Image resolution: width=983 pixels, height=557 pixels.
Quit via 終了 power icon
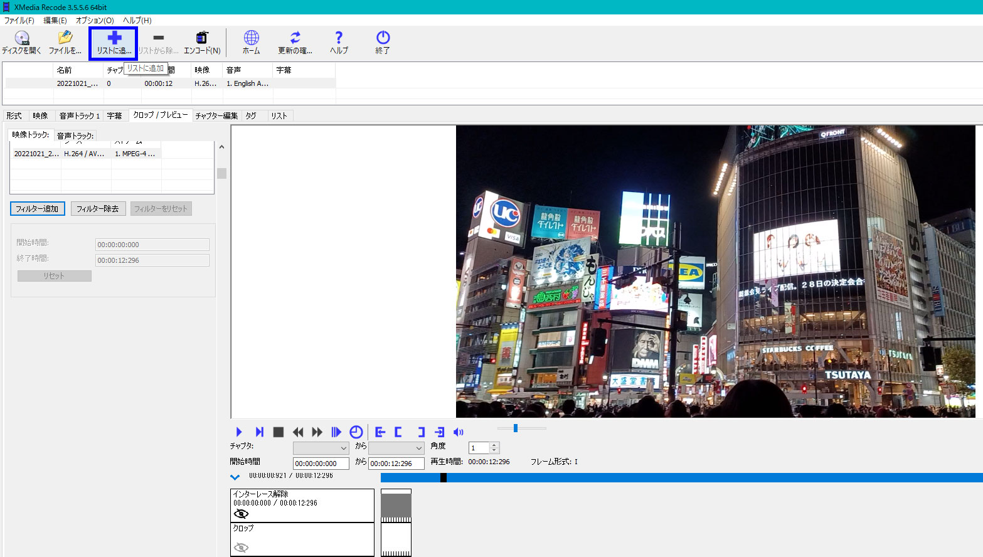(383, 43)
